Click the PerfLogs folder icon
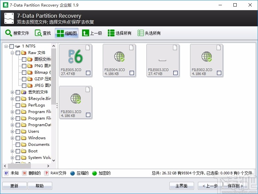The image size is (258, 194). (24, 105)
